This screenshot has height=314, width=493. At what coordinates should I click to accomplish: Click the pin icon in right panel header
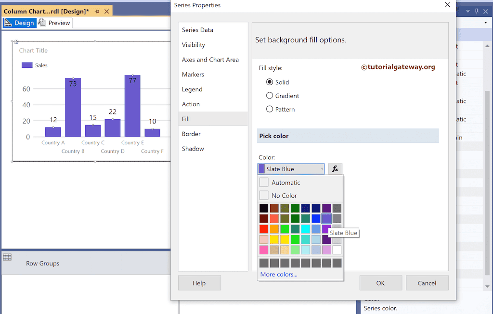[x=477, y=12]
